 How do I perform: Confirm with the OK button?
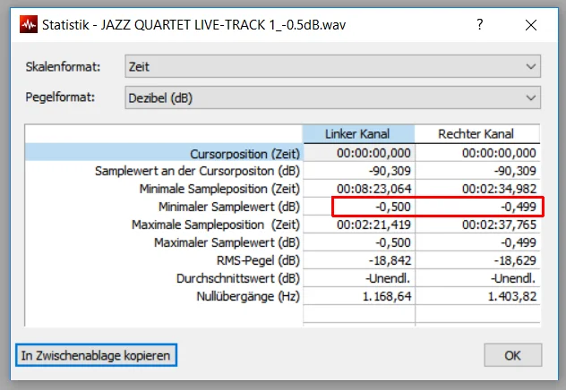pos(512,355)
